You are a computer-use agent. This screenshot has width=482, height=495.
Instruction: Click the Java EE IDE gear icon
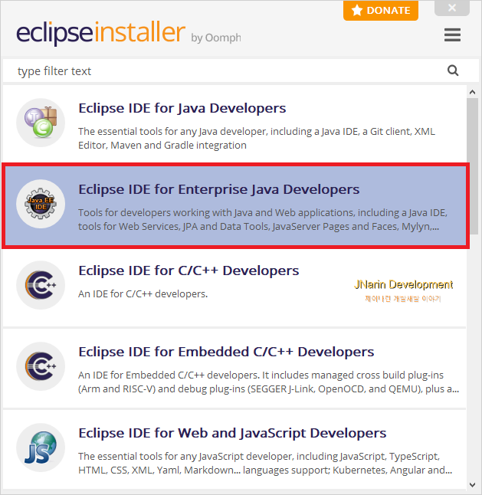click(x=41, y=204)
